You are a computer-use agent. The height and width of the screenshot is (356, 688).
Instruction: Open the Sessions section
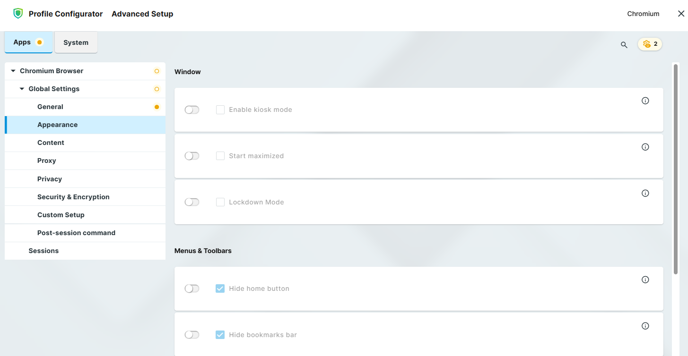click(x=44, y=251)
